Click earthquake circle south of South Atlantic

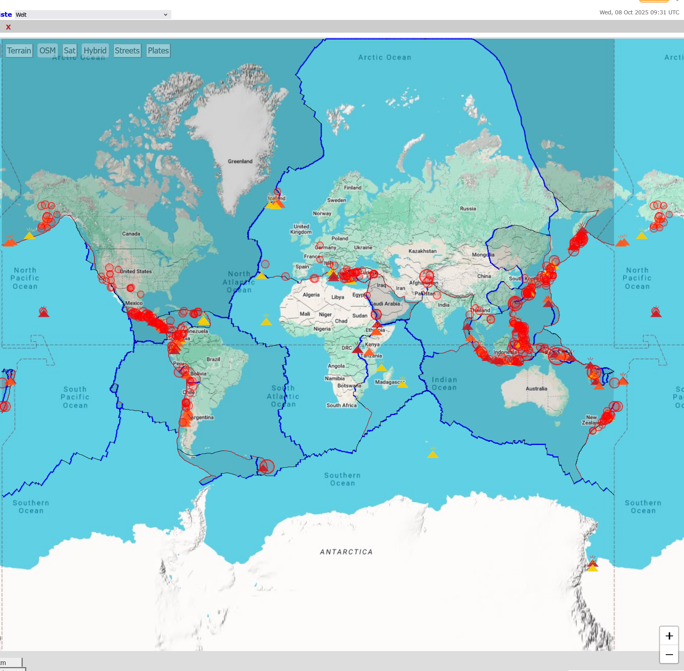[267, 466]
